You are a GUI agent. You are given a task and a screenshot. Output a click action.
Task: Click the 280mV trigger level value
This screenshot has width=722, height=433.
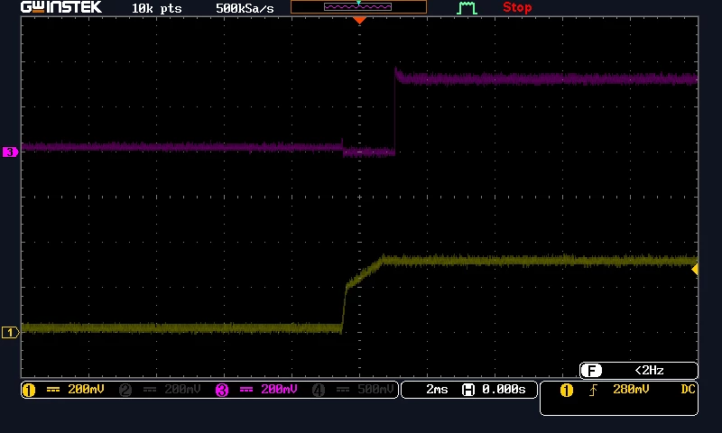(631, 390)
